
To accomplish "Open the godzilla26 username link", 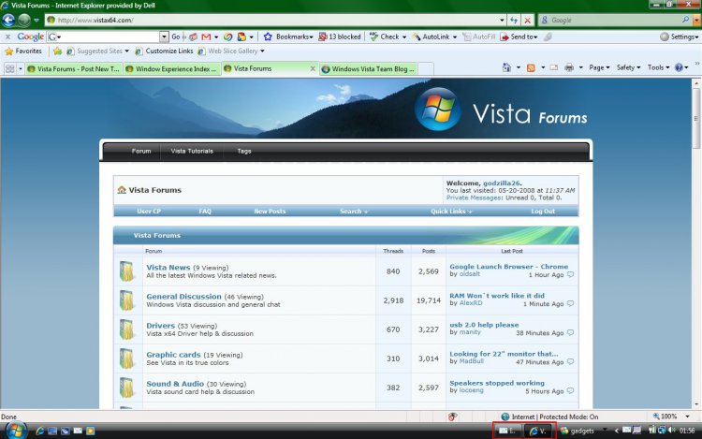I will [501, 183].
